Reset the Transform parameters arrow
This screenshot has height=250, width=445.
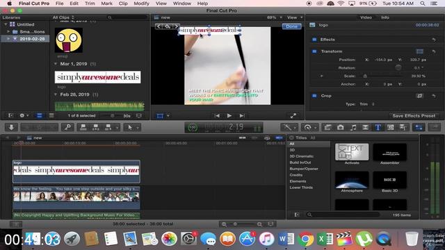coord(434,51)
